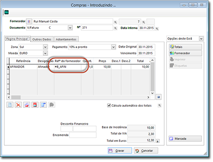The image size is (213, 162).
Task: Click the search magnifier next to supplier name
Action: [116, 22]
